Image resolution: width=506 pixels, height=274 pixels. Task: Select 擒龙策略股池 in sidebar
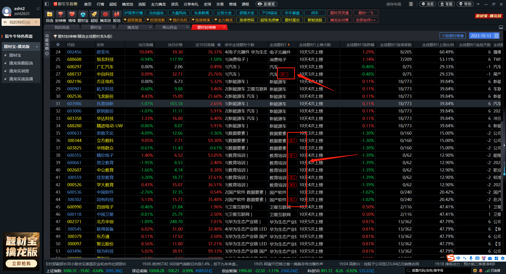point(21,63)
